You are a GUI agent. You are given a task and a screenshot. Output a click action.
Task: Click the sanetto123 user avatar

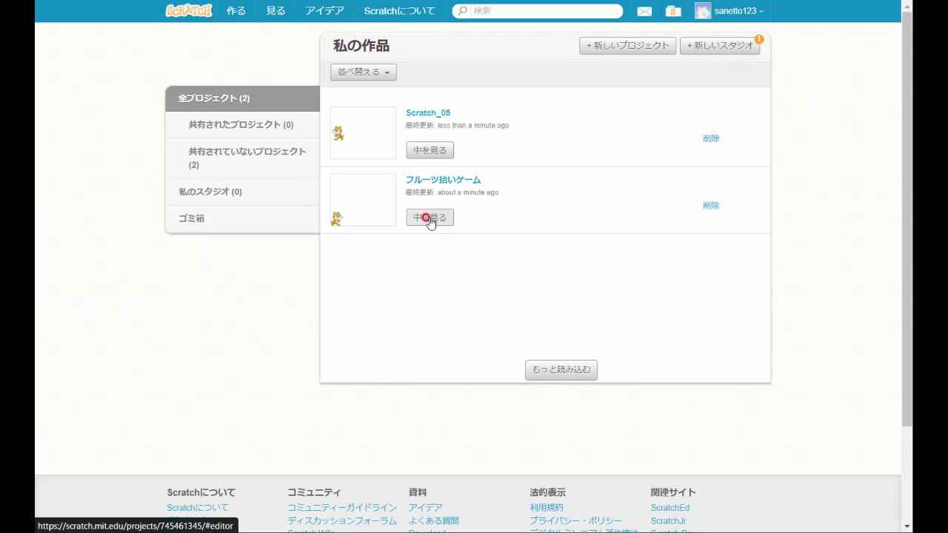point(703,11)
